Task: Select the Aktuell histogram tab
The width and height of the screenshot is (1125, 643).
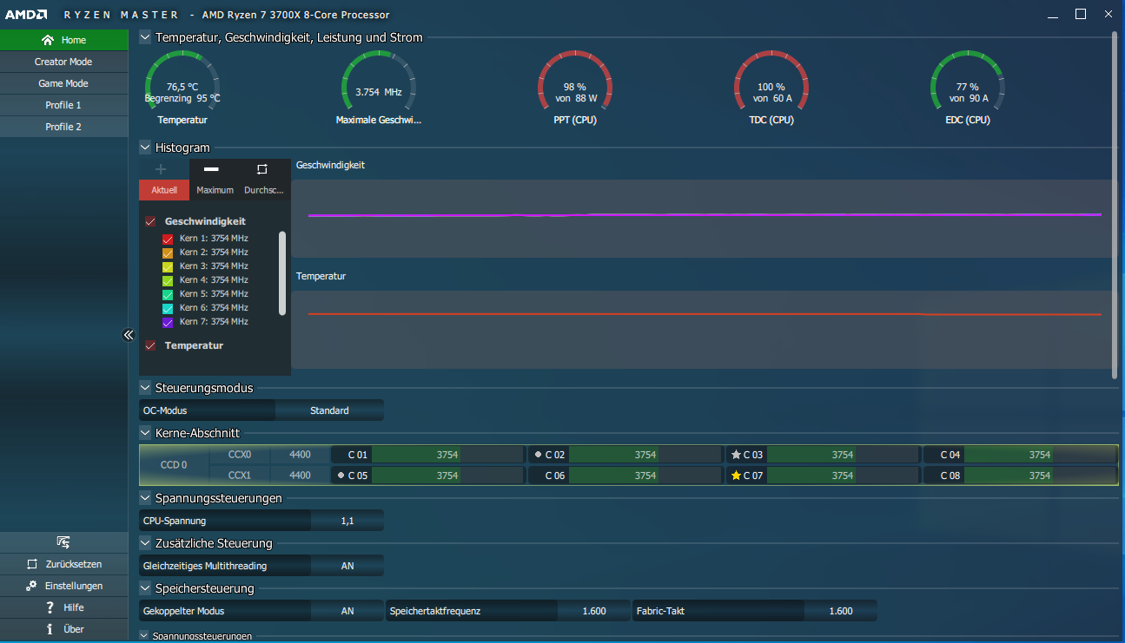Action: 164,190
